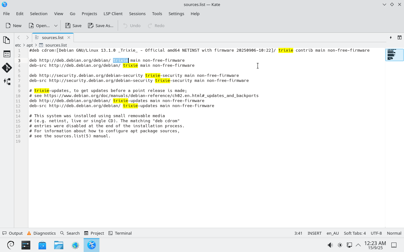Click line number 14 in the gutter
Image resolution: width=404 pixels, height=252 pixels.
click(18, 116)
